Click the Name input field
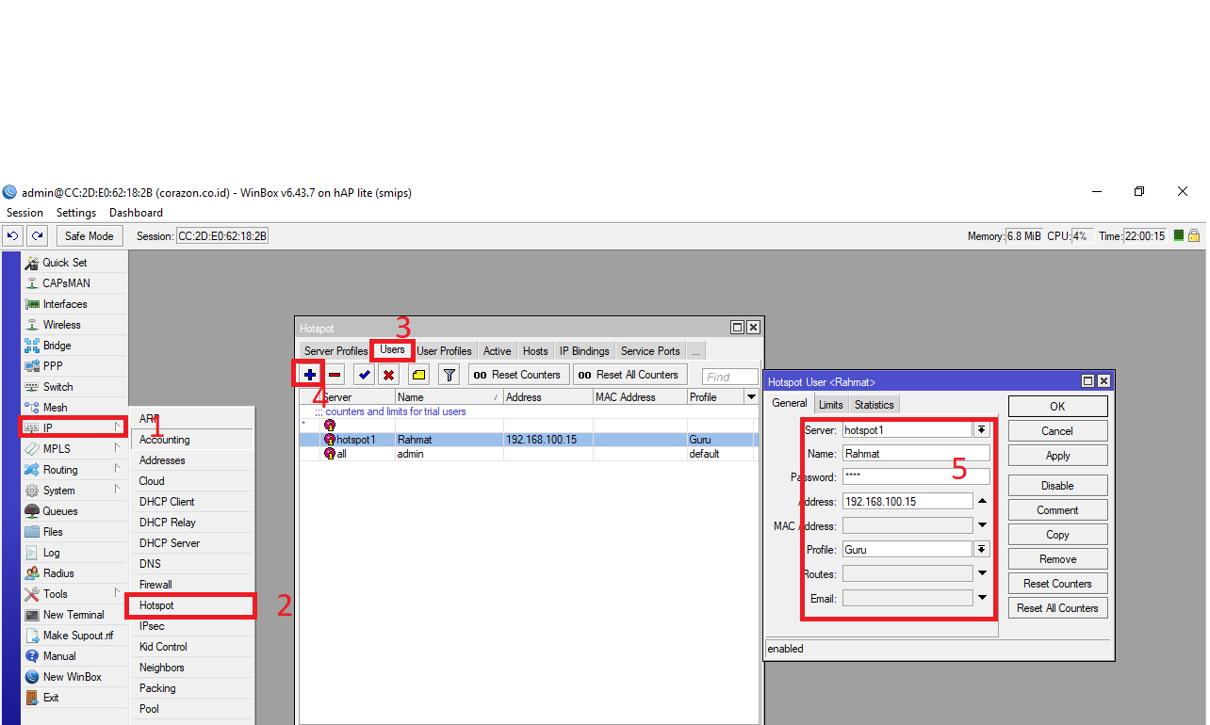 (916, 454)
